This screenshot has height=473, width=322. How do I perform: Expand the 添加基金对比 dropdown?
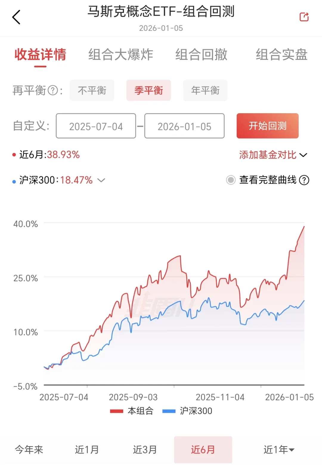pos(273,155)
